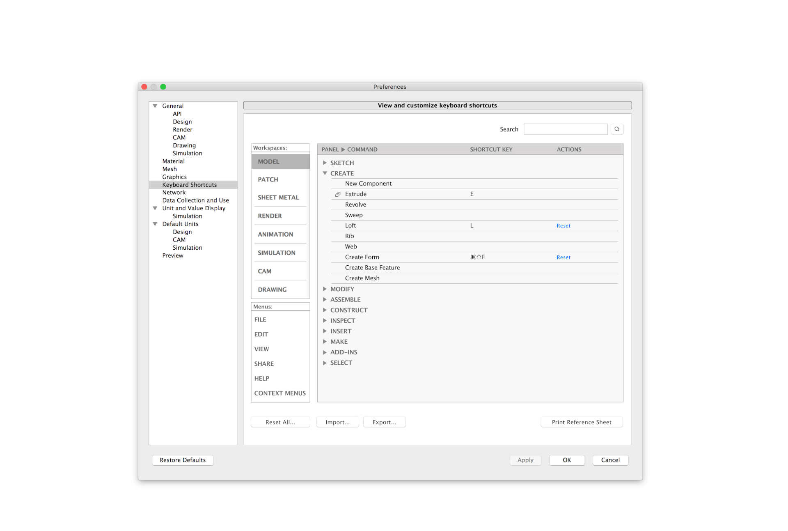
Task: Click the Extrude shortcut key E
Action: (x=472, y=194)
